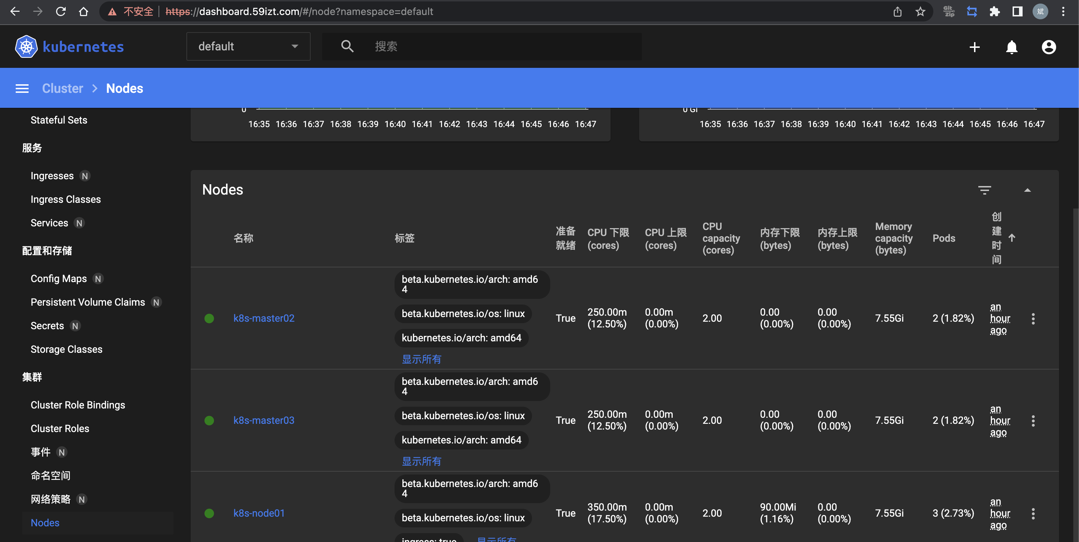Open the user account icon

tap(1048, 47)
